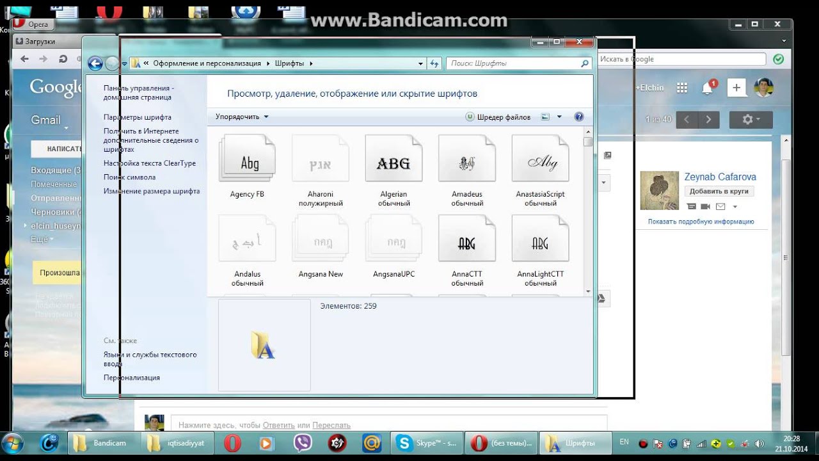Reload the Opera page
This screenshot has width=819, height=461.
(x=63, y=59)
